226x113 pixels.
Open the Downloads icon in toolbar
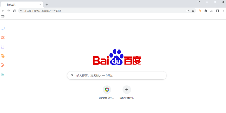(x=212, y=11)
